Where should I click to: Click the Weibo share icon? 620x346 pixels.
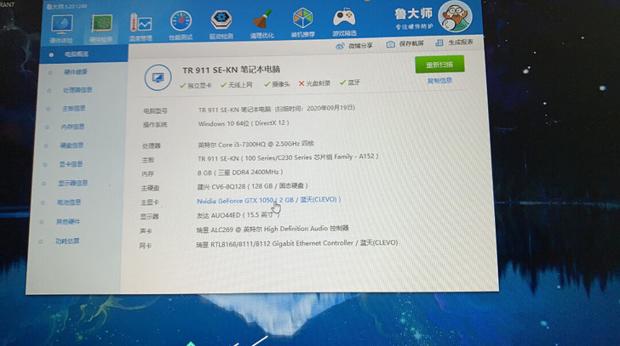pyautogui.click(x=340, y=46)
